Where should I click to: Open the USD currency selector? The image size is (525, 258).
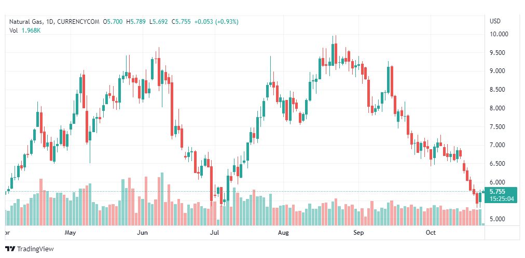coord(495,21)
